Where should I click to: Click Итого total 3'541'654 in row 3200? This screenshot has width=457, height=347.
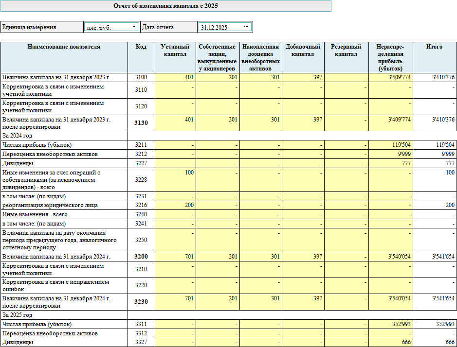(434, 257)
